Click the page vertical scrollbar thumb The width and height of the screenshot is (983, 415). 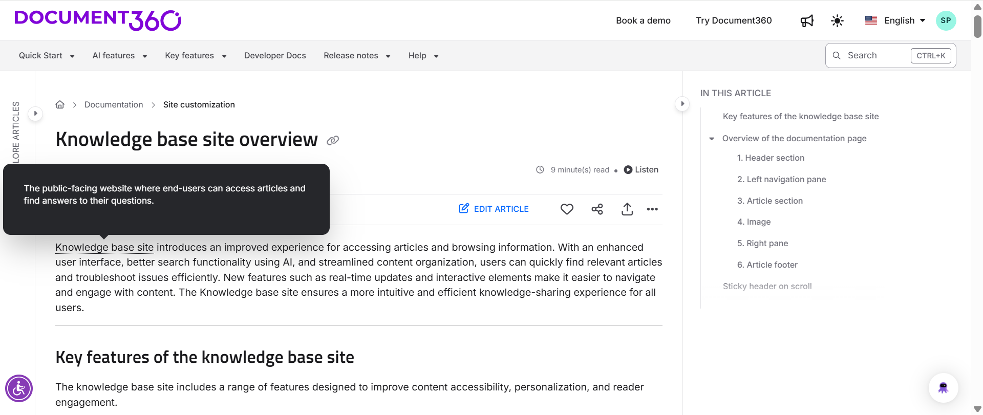[977, 26]
